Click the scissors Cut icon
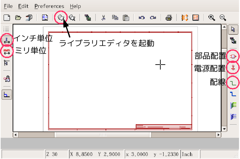Viewport: 240px width, 159px height. (x=103, y=18)
